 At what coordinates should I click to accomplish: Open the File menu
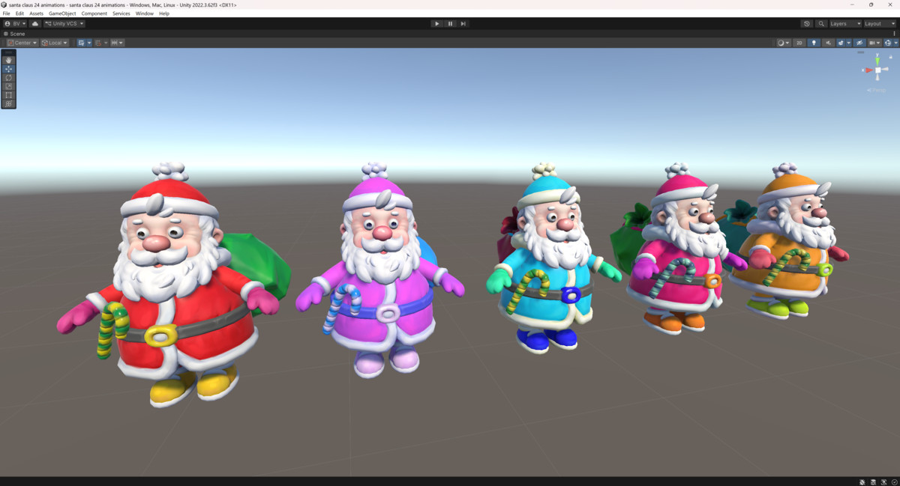tap(7, 13)
